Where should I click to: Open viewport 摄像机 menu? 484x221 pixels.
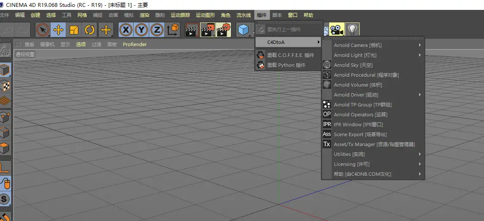click(47, 44)
